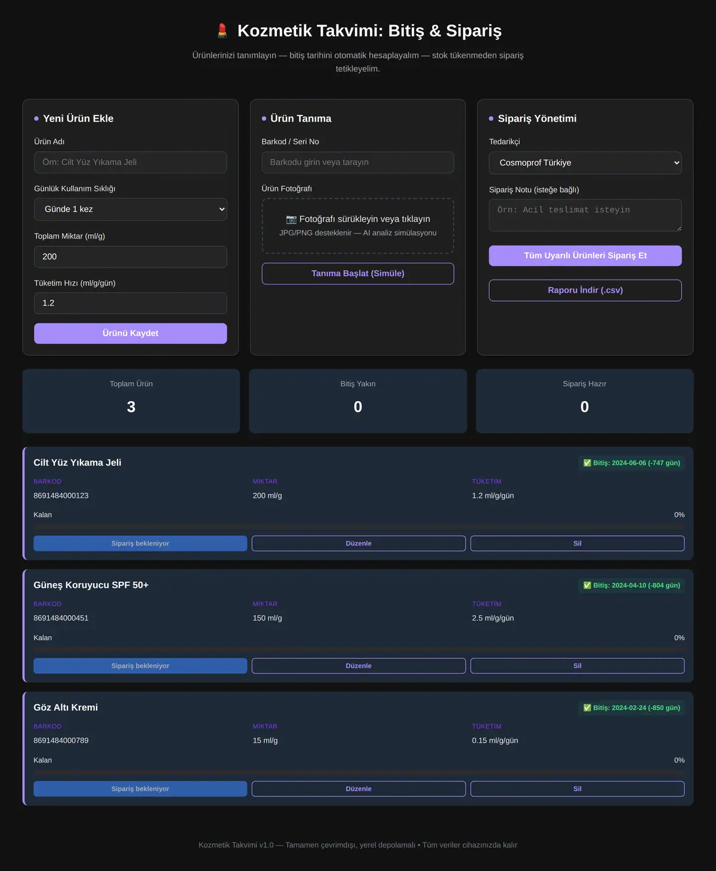Click Sipariş bekleniyor on Göz Altı Kremi
This screenshot has height=871, width=716.
point(140,789)
